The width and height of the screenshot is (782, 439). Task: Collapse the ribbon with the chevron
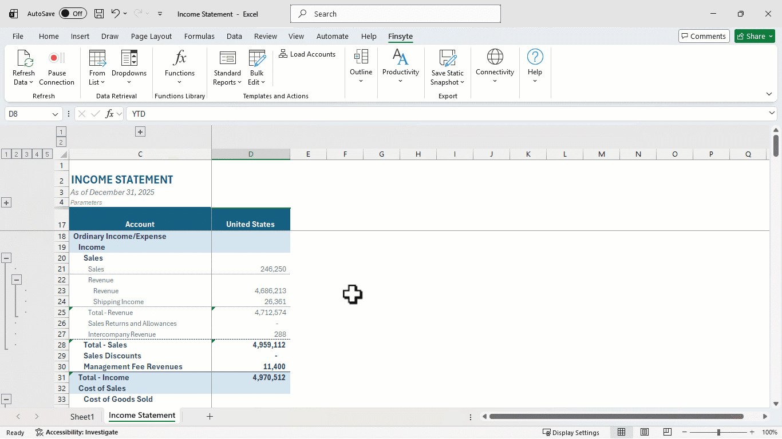769,94
